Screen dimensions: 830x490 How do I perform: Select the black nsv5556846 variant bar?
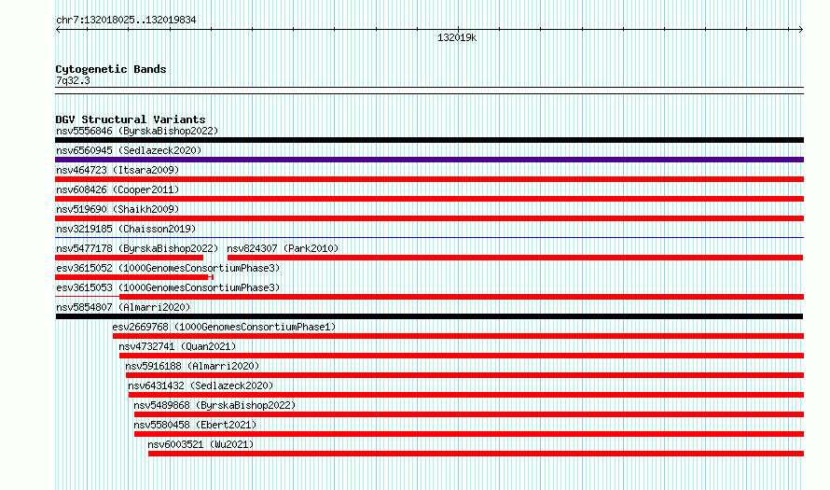(x=429, y=140)
